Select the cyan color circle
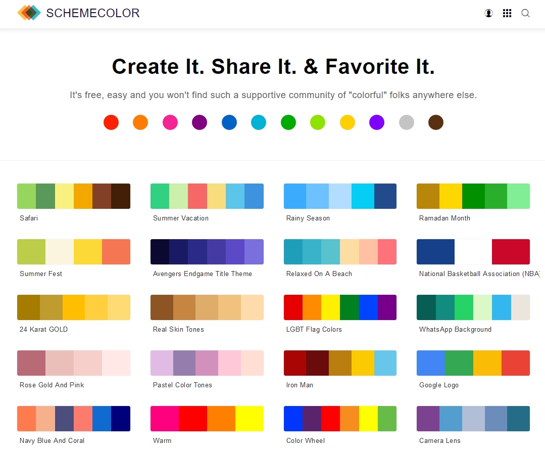Screen dimensions: 545x449 coord(259,122)
